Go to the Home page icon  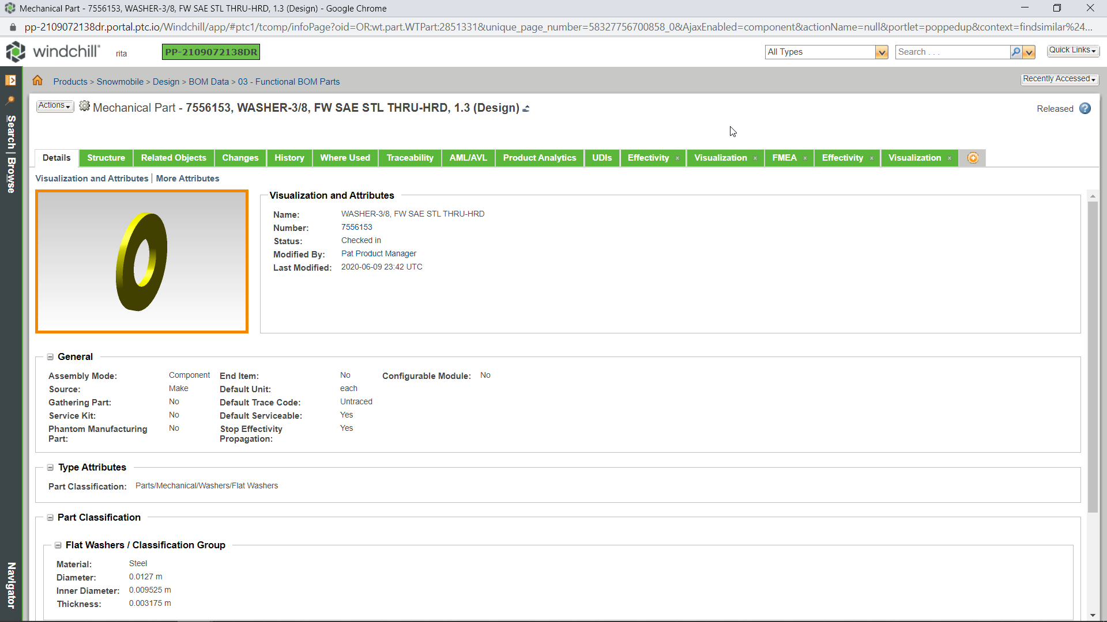click(37, 81)
